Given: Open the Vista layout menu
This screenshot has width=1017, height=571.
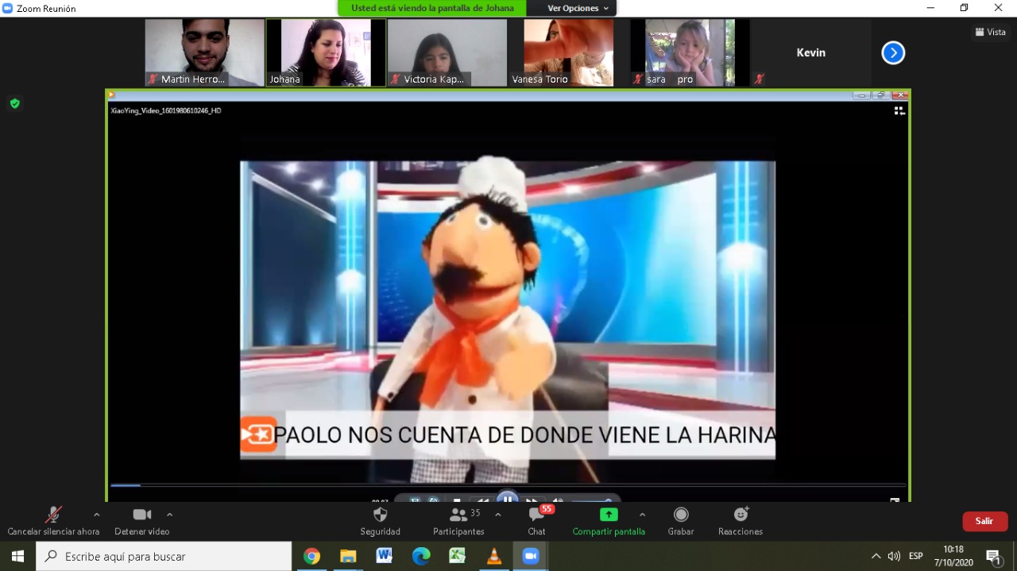Looking at the screenshot, I should (x=990, y=32).
